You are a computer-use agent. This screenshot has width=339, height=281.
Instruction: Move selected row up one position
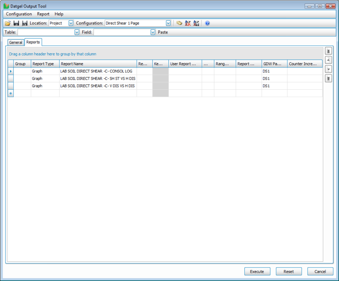point(328,60)
